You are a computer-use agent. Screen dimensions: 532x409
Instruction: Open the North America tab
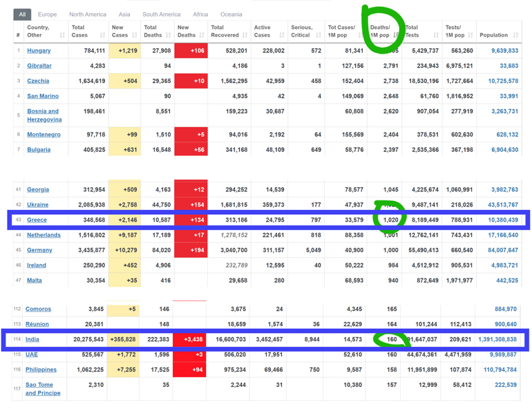coord(88,14)
